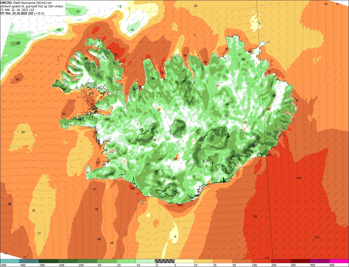This screenshot has height=267, width=349.
Task: Select the magenta legend swatch above 500
Action: 339,261
